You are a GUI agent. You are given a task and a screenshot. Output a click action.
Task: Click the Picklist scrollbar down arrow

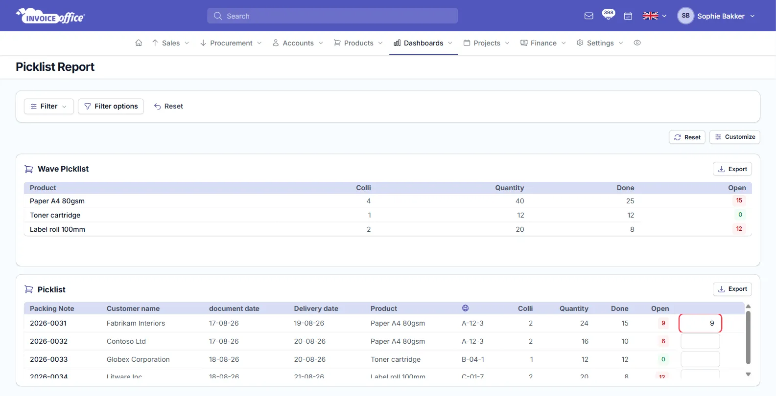[x=748, y=374]
